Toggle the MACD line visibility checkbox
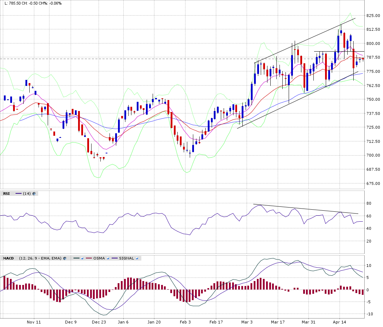This screenshot has width=383, height=327. point(82,258)
